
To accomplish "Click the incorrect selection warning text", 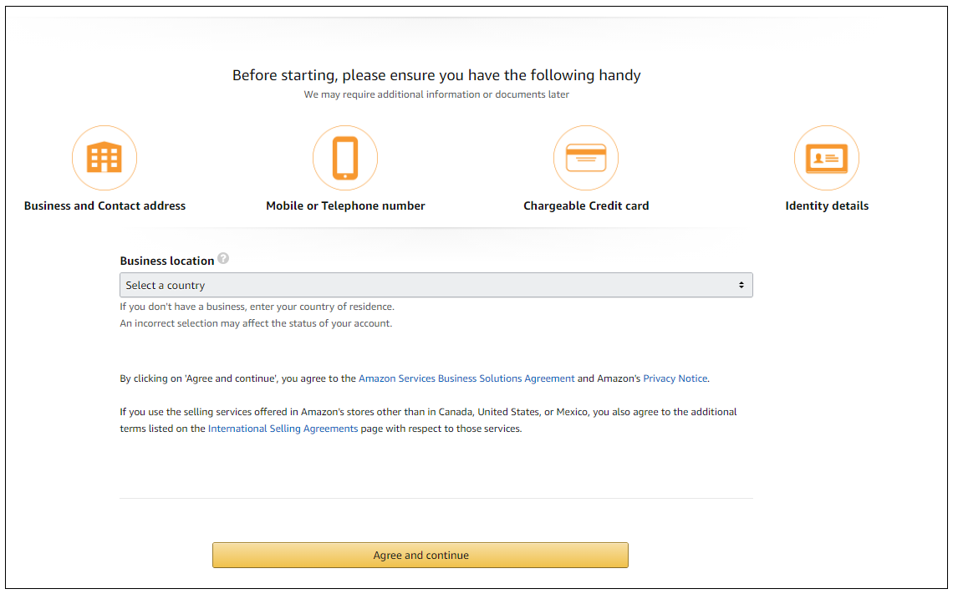I will click(256, 323).
